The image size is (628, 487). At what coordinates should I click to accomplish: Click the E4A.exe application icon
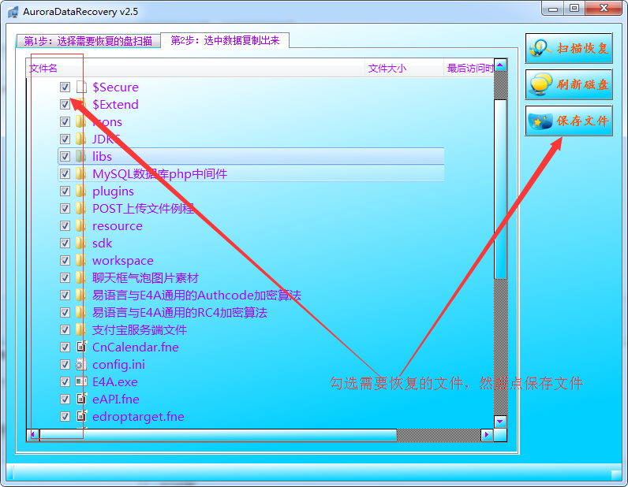[80, 382]
